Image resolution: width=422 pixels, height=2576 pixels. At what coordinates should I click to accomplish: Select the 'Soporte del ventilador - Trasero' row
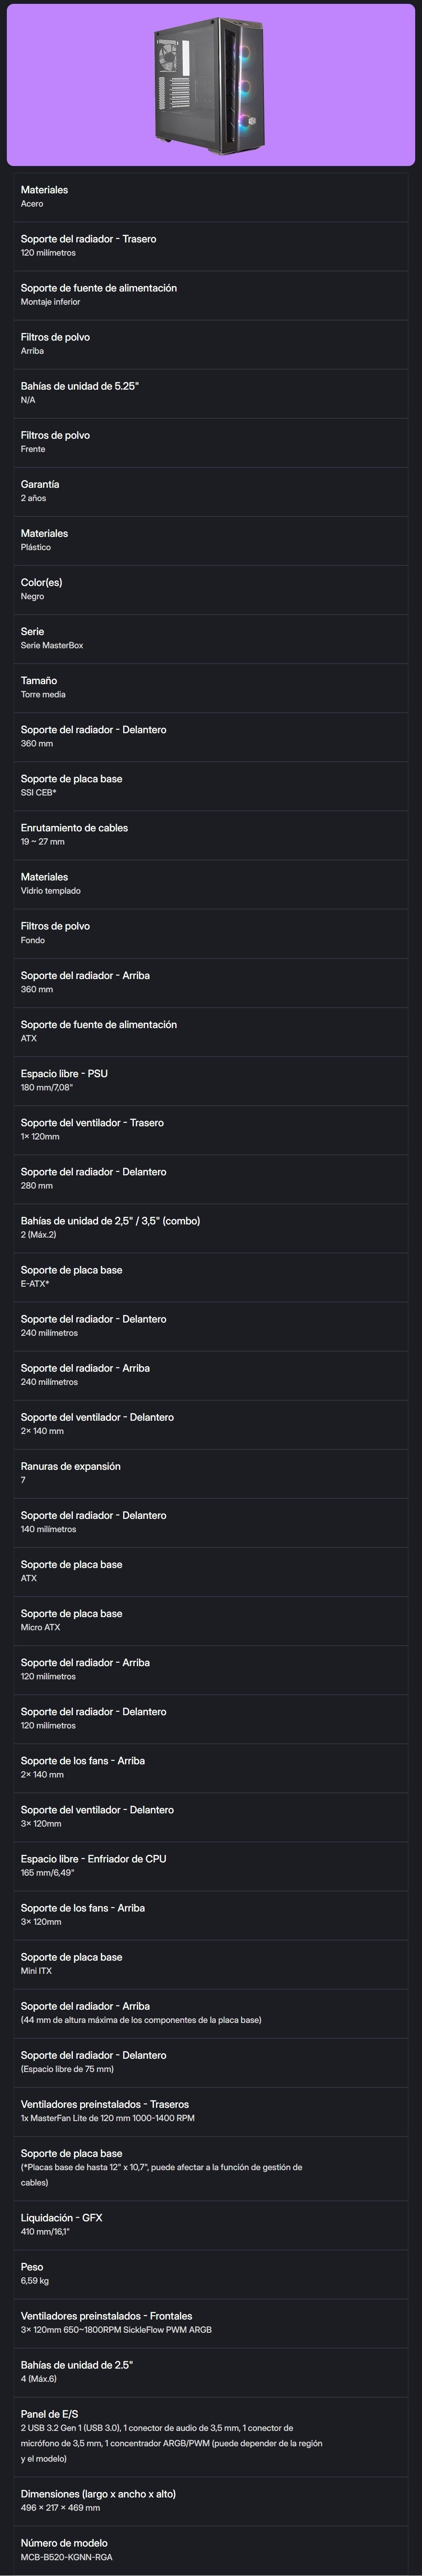tap(211, 1129)
